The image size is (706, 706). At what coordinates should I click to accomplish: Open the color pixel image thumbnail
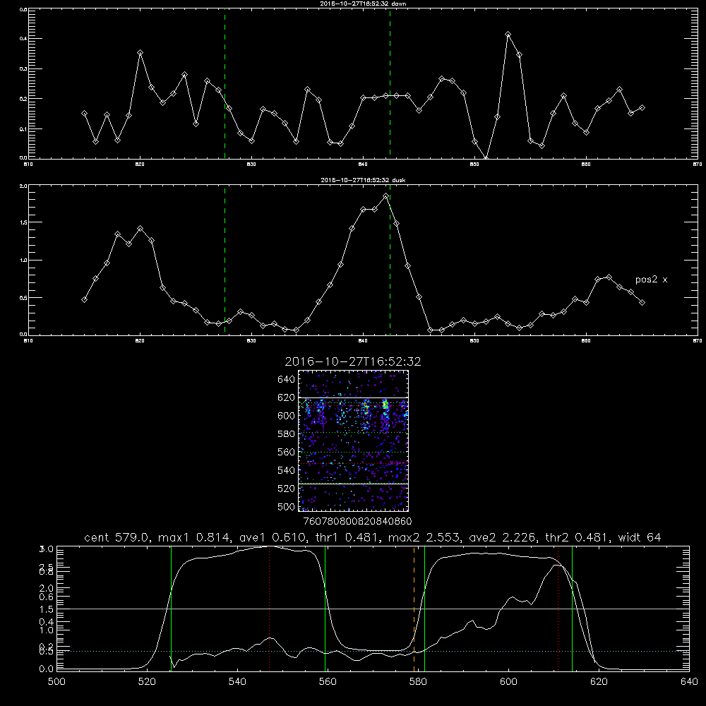pyautogui.click(x=354, y=441)
